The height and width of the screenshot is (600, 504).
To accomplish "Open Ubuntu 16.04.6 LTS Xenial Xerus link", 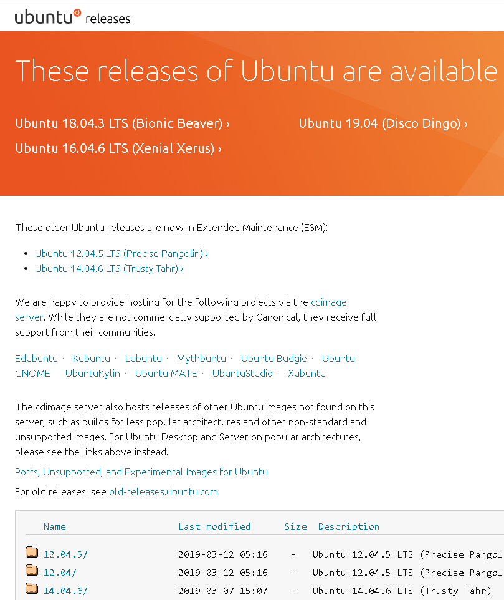I will tap(118, 148).
